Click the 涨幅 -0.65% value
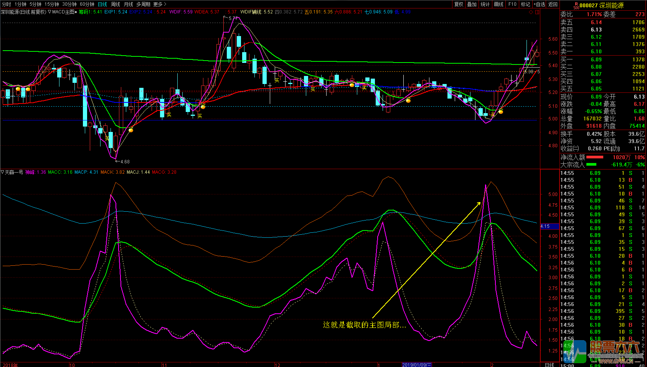 [593, 112]
